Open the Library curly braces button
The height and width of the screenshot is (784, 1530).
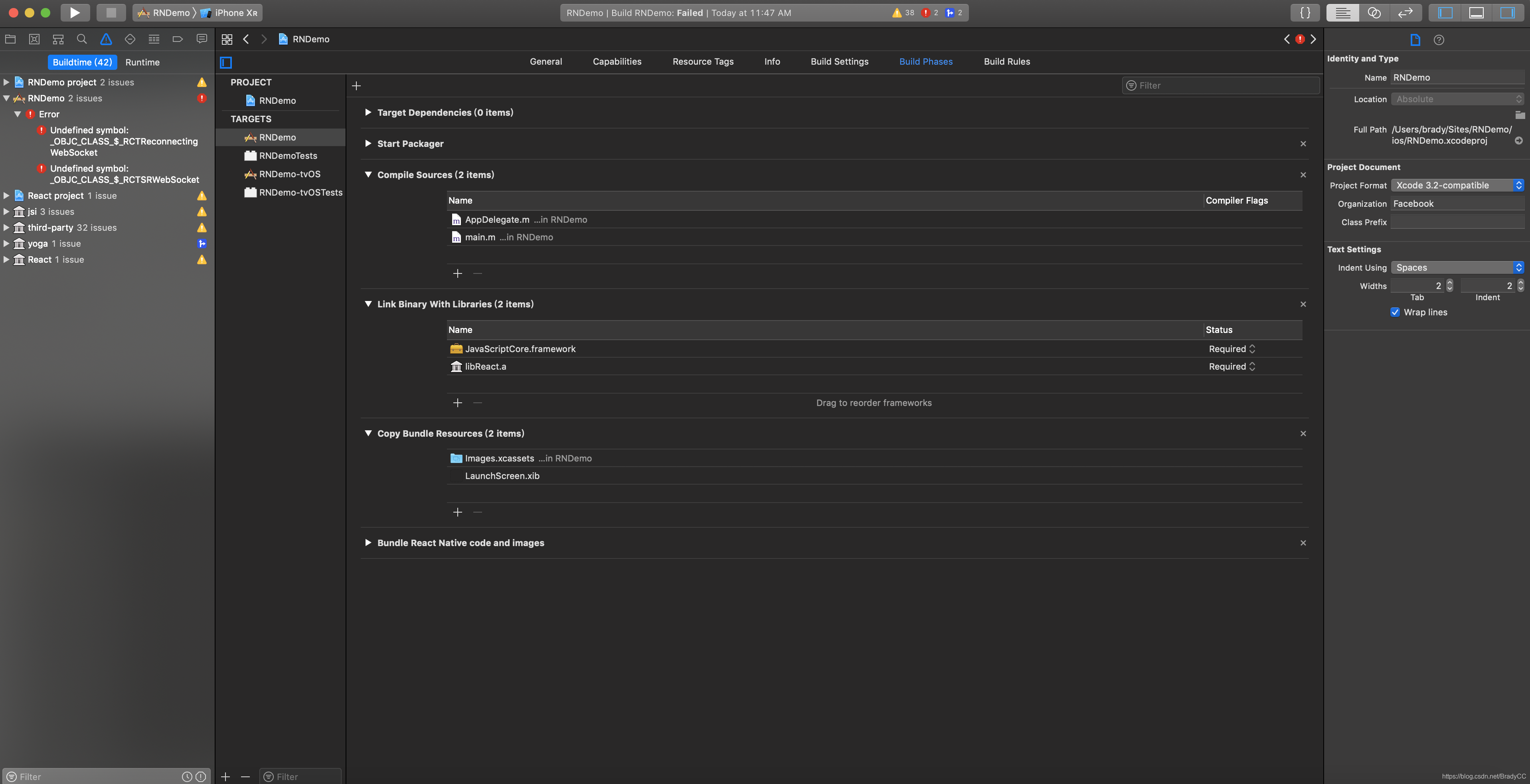tap(1305, 12)
